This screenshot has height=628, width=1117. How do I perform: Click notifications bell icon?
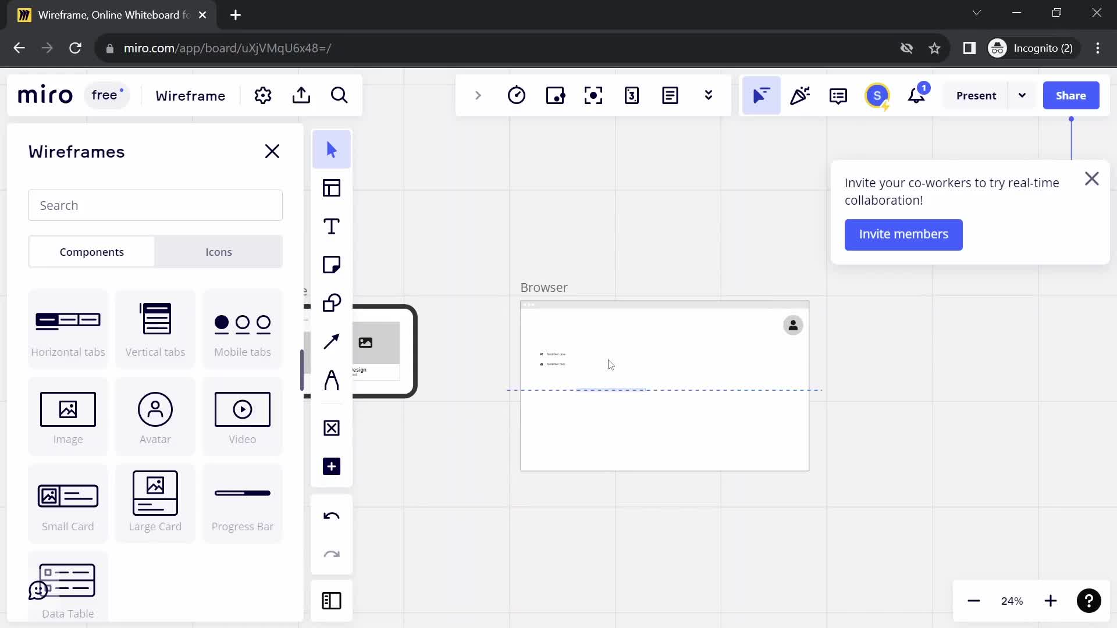pyautogui.click(x=919, y=95)
